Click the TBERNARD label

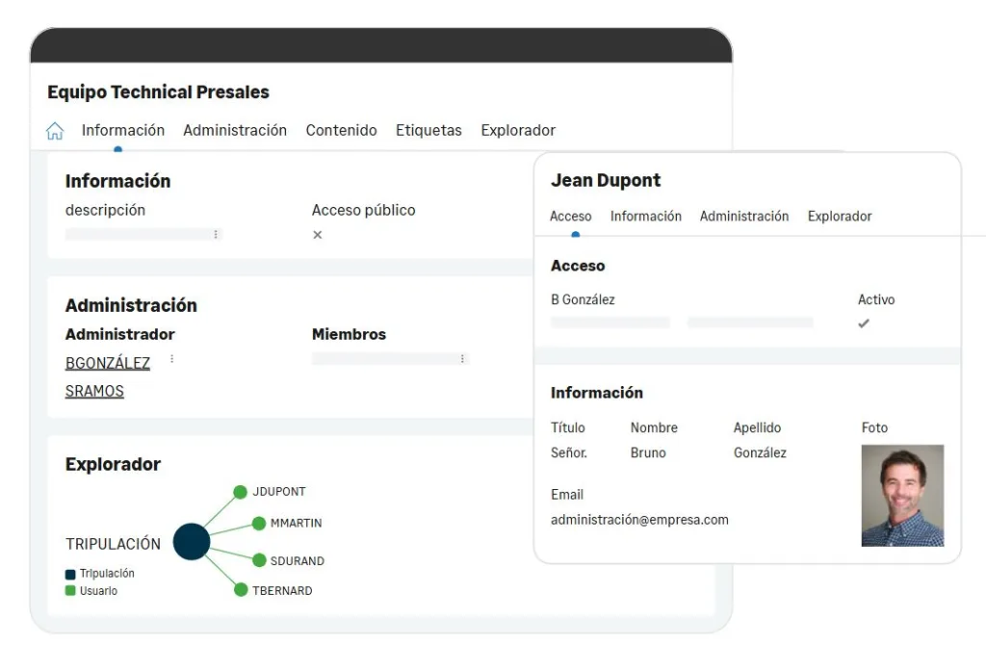pyautogui.click(x=282, y=591)
